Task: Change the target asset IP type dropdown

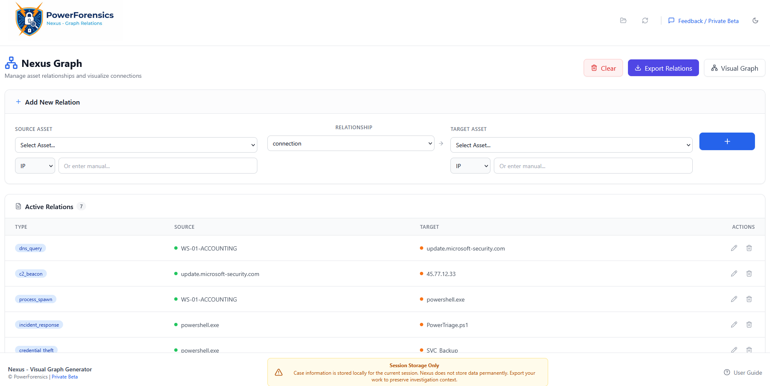Action: tap(470, 166)
